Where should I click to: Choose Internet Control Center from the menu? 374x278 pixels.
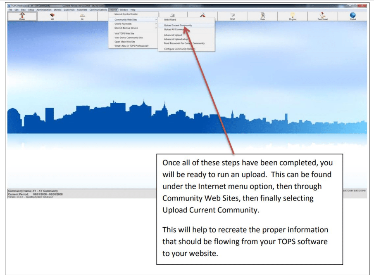coord(133,14)
